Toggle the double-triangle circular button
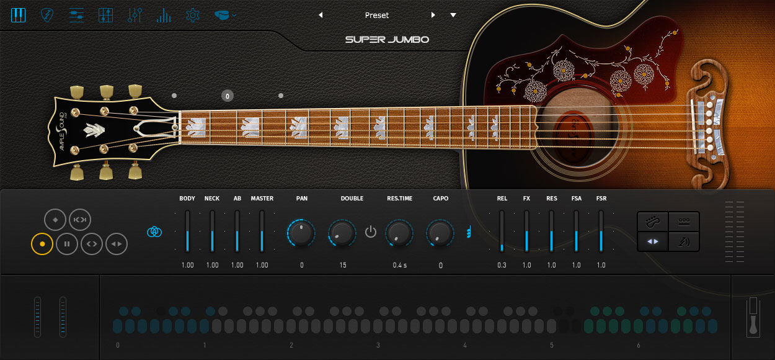 [x=117, y=244]
